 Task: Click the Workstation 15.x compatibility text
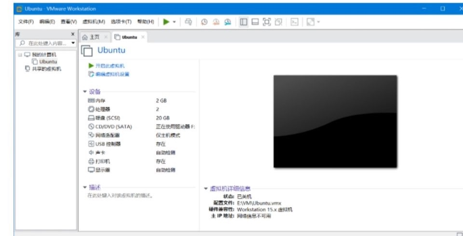tap(265, 210)
